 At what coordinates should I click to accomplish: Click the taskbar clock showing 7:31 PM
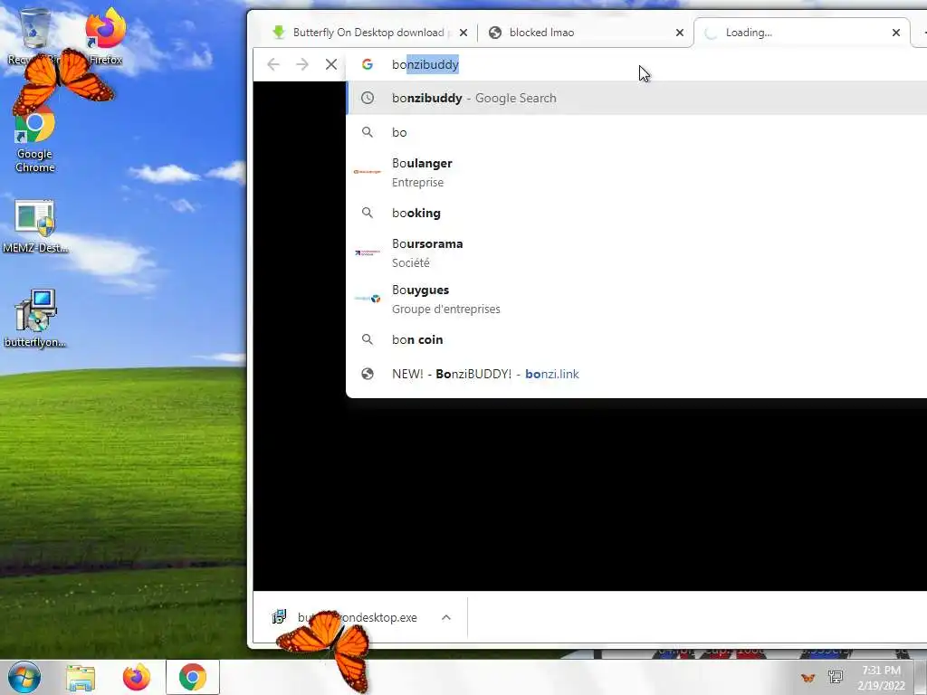(881, 678)
